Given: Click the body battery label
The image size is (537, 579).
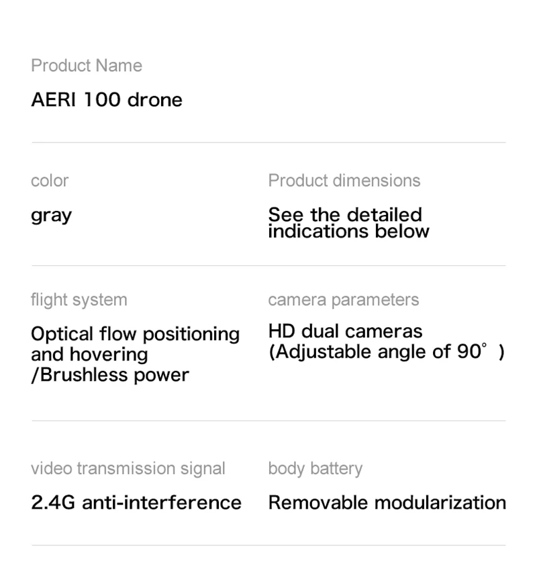Looking at the screenshot, I should [315, 469].
